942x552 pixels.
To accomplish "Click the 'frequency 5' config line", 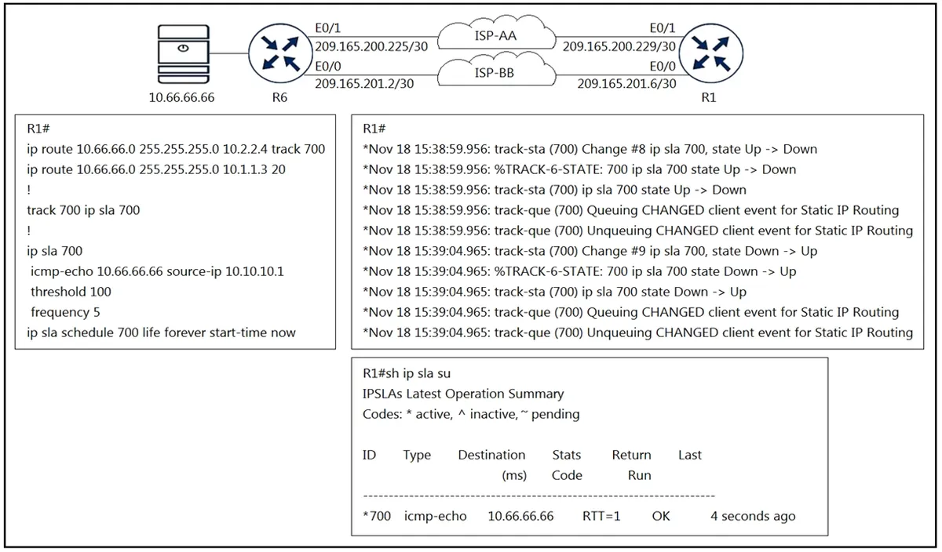I will click(x=66, y=312).
